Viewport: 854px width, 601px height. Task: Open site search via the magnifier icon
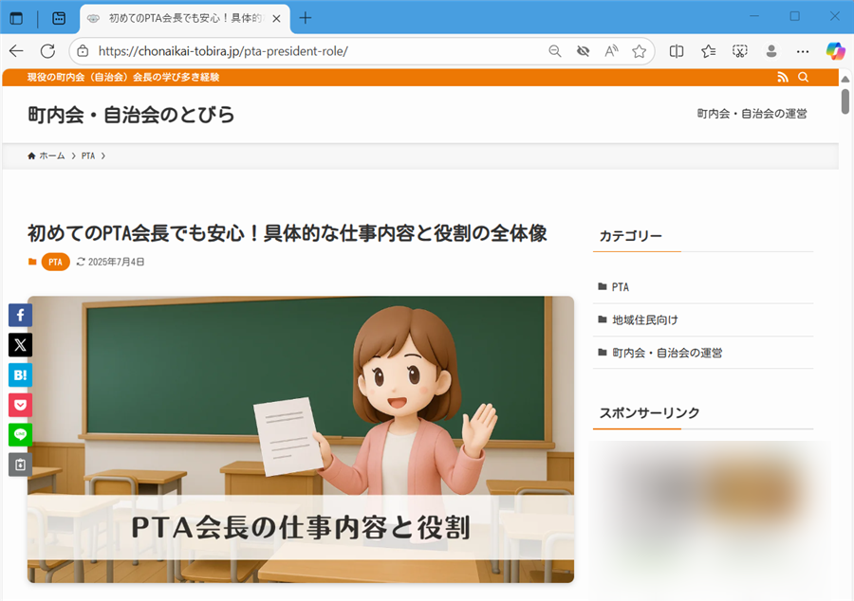coord(803,77)
